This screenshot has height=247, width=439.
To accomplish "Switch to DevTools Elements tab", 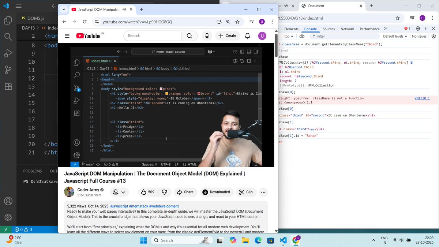I will pos(291,29).
